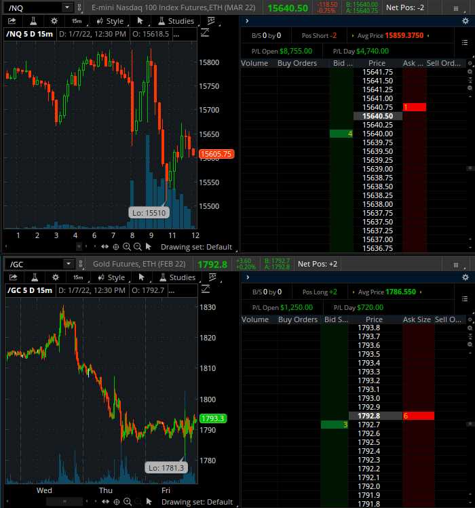Expand the /GC symbol dropdown

(x=66, y=264)
